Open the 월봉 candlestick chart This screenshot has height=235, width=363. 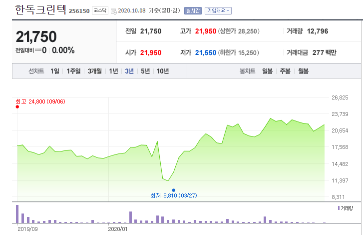coord(303,71)
